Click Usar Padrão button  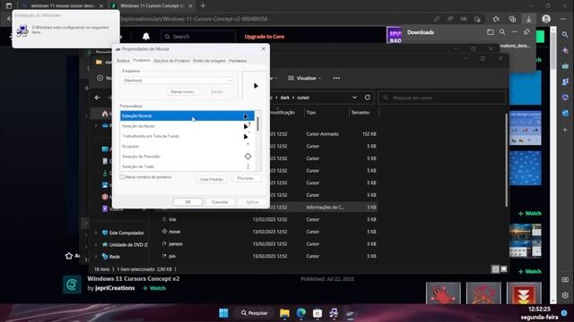coord(212,179)
